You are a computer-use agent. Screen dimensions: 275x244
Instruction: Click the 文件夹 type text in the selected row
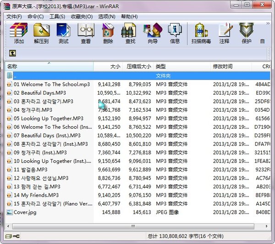click(163, 76)
